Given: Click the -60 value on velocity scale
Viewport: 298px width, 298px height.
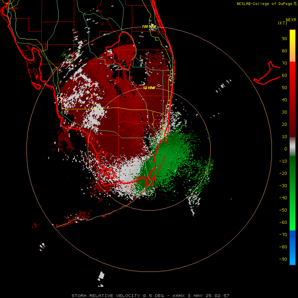Looking at the screenshot, I should (283, 223).
